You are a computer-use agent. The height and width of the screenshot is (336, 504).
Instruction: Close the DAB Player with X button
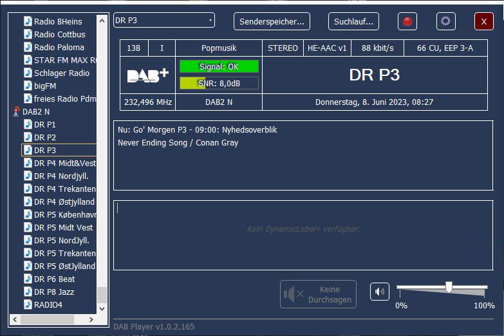click(x=483, y=21)
